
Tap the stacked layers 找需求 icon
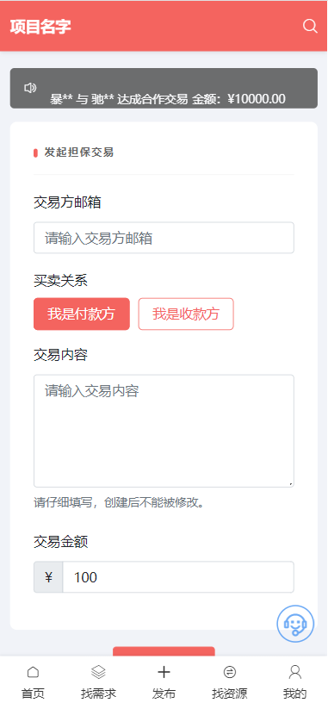[x=98, y=672]
